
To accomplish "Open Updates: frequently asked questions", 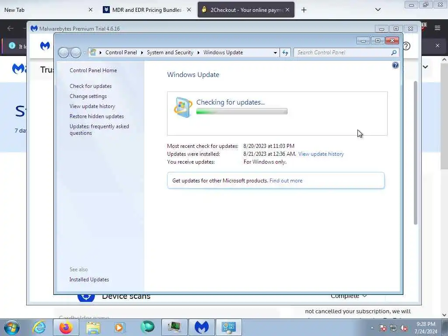I will [99, 129].
